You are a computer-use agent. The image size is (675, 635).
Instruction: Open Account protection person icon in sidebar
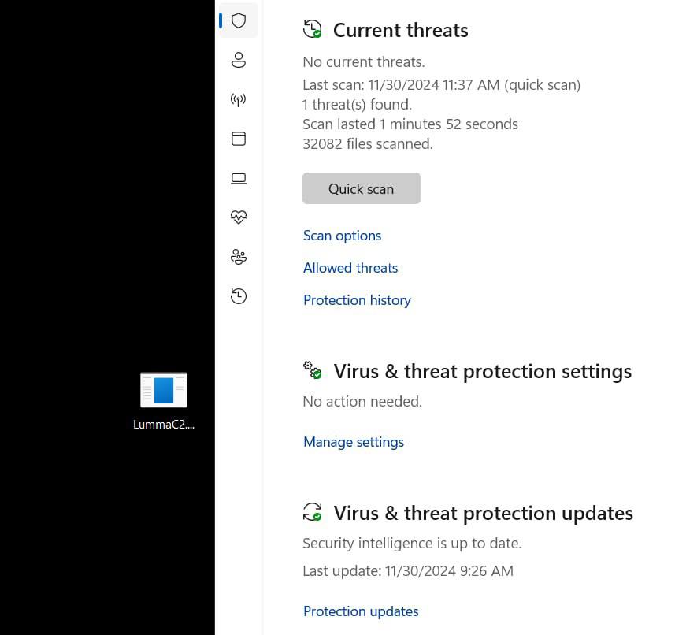point(239,60)
